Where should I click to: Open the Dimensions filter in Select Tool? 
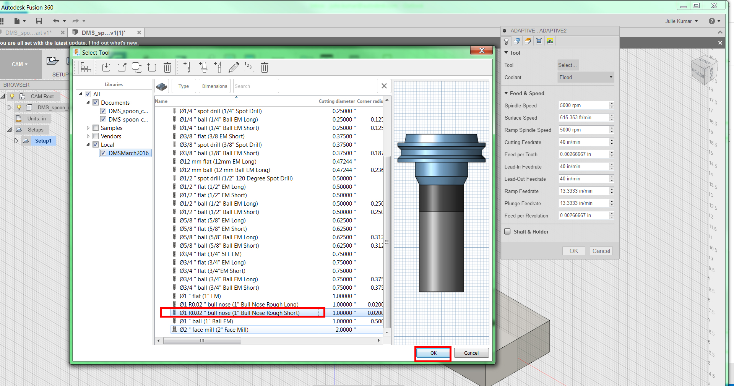coord(214,86)
